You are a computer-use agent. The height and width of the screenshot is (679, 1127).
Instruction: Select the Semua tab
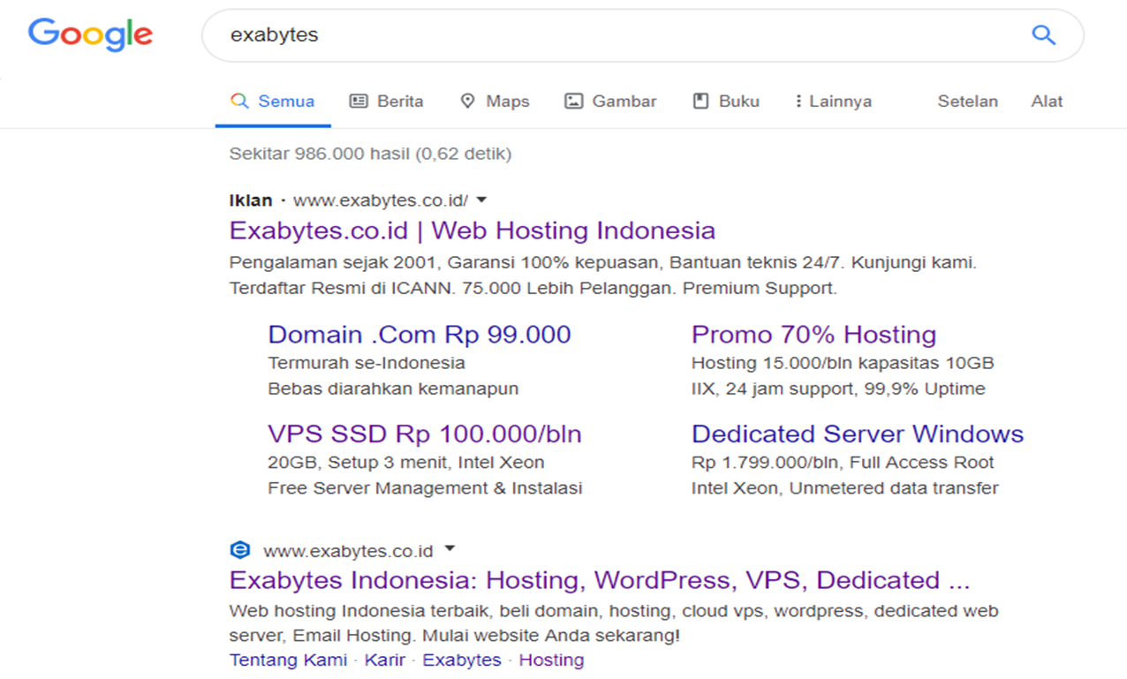pos(273,102)
